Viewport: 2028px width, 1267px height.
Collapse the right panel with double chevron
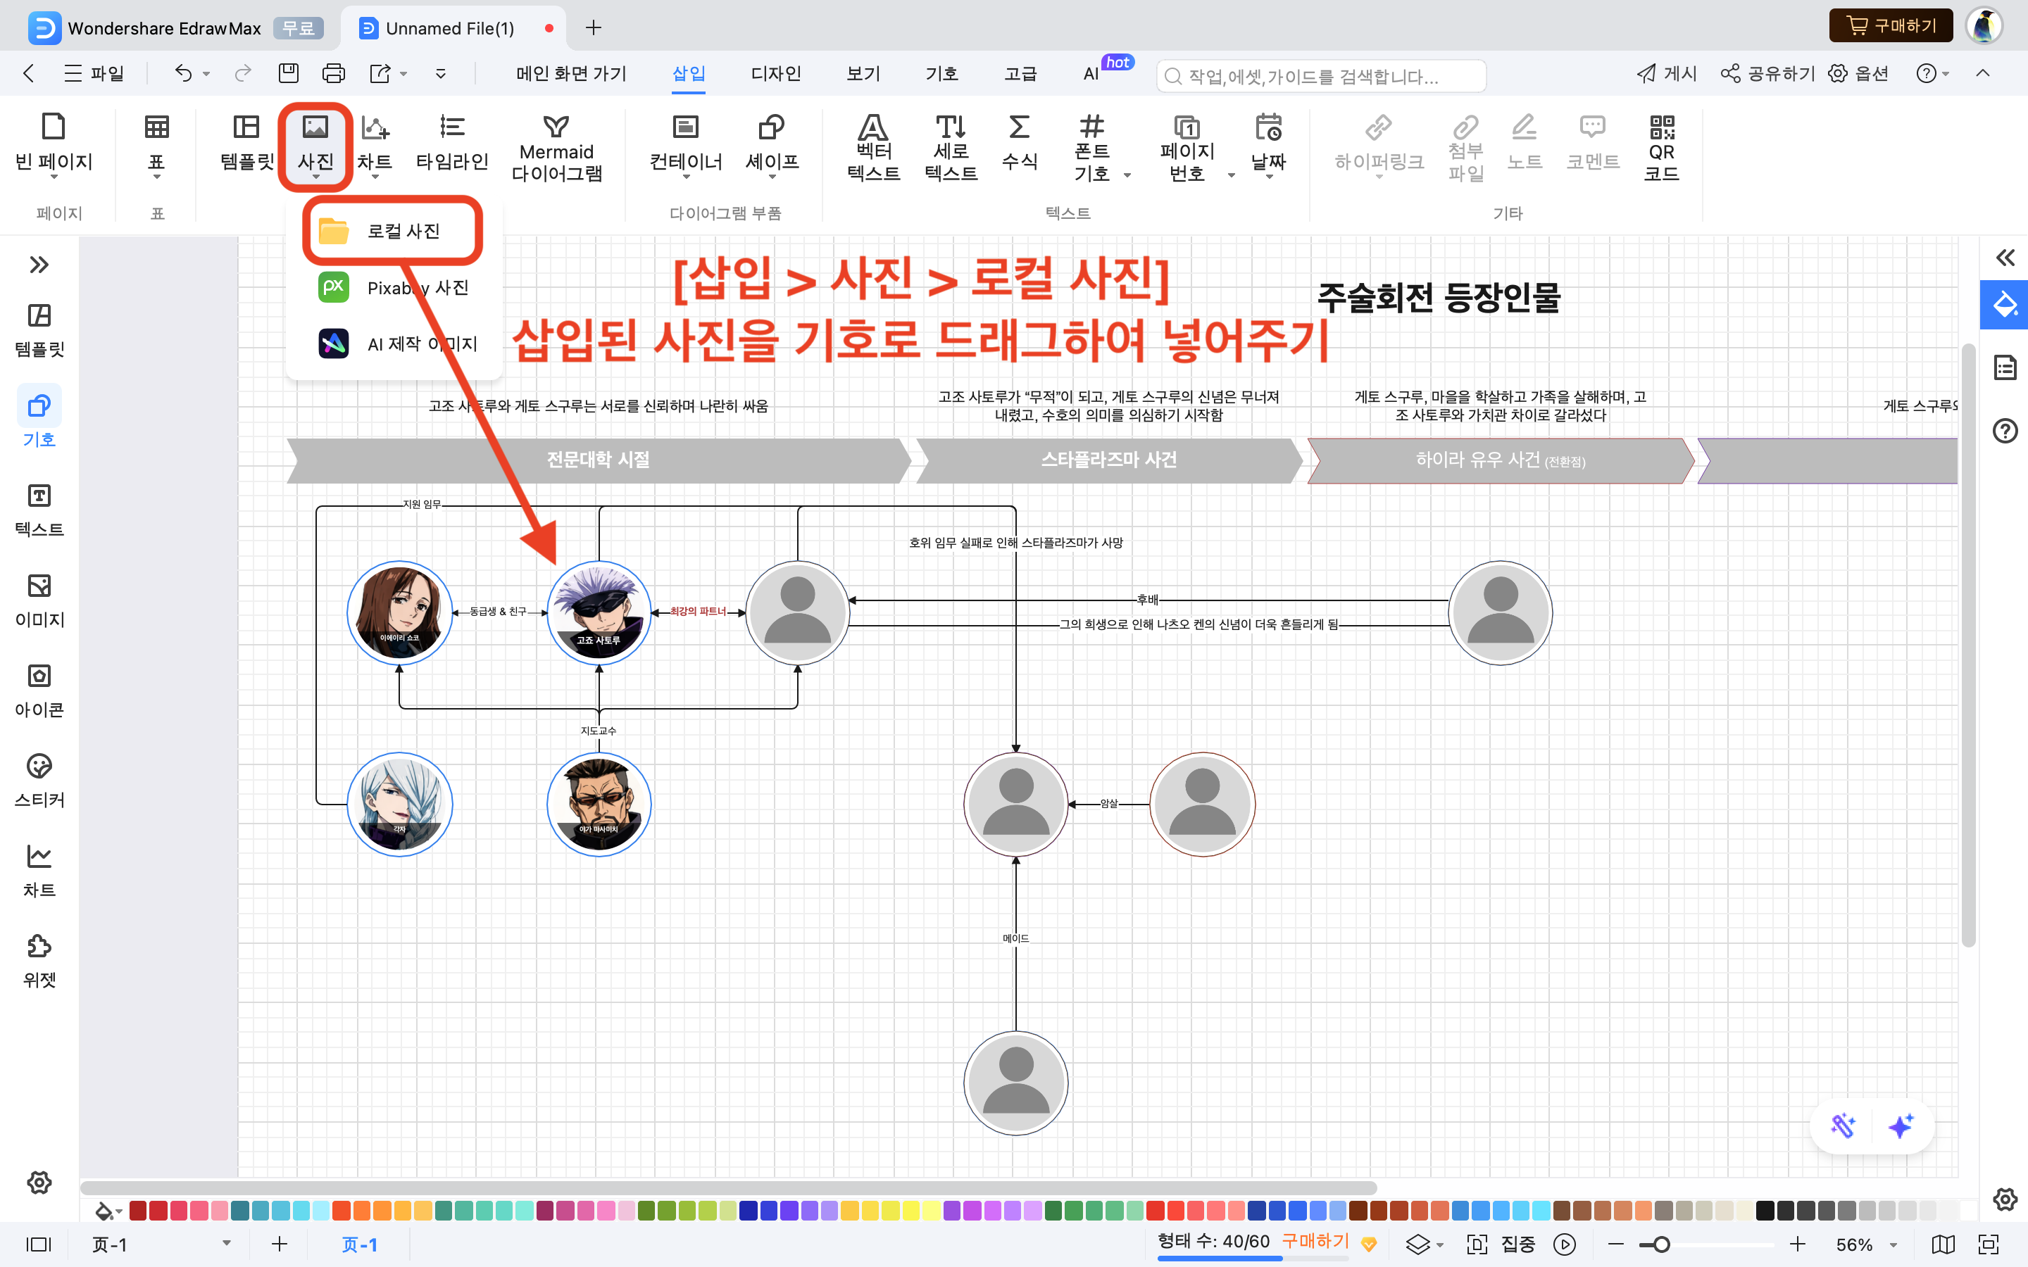(2005, 257)
